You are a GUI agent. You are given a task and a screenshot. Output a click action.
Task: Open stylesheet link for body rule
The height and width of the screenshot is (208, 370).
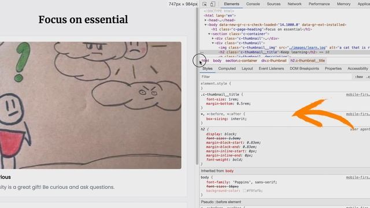[358, 177]
